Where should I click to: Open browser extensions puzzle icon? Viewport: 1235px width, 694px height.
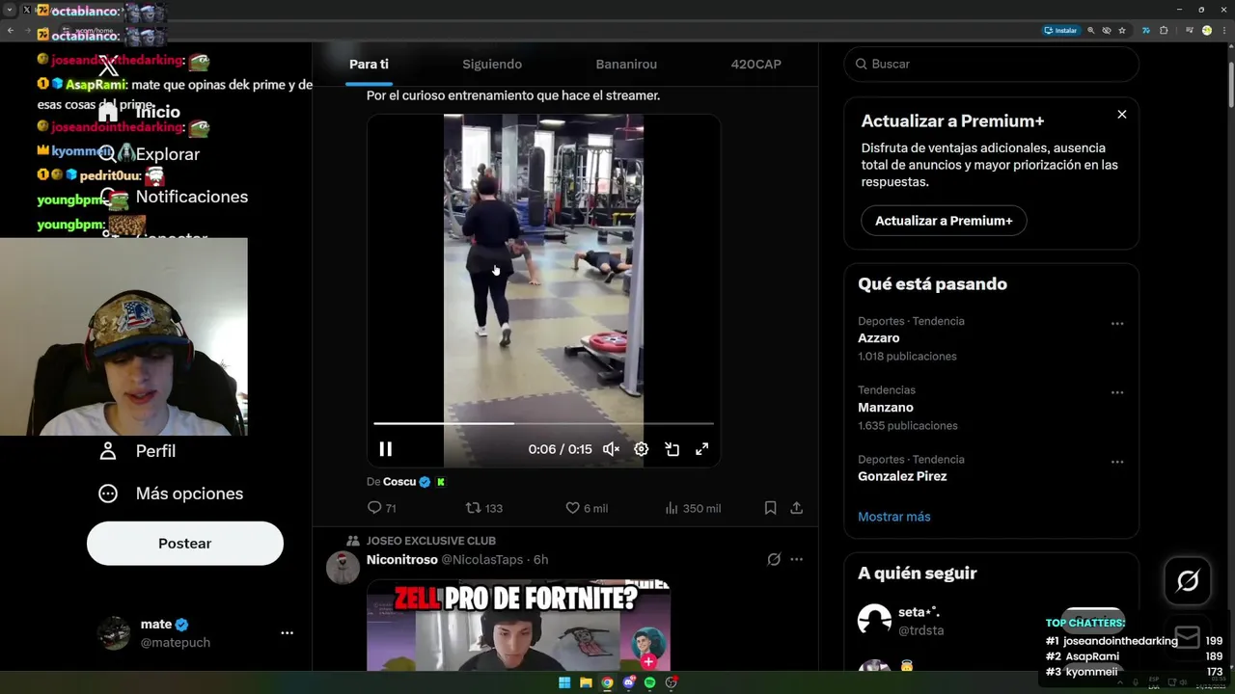1164,30
